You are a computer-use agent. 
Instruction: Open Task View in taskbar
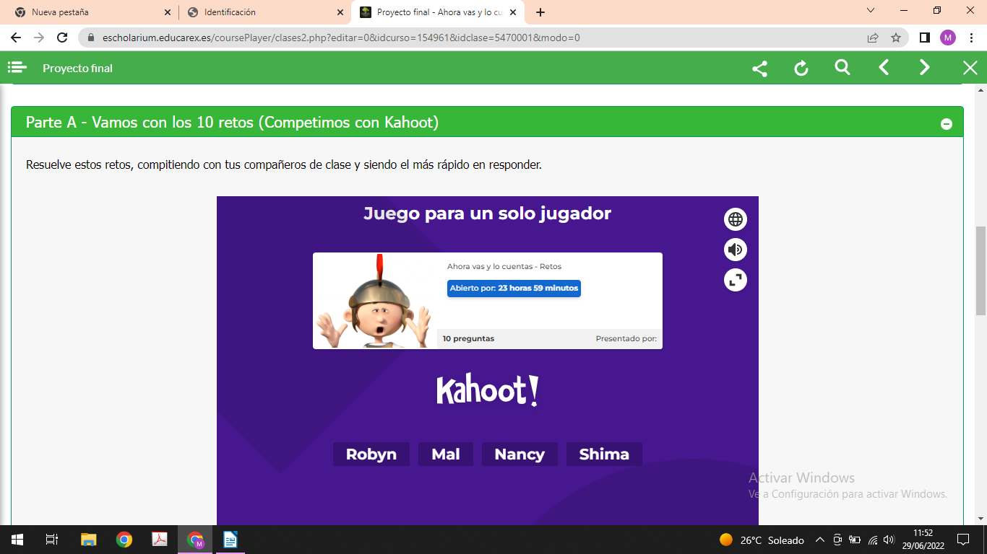(52, 540)
